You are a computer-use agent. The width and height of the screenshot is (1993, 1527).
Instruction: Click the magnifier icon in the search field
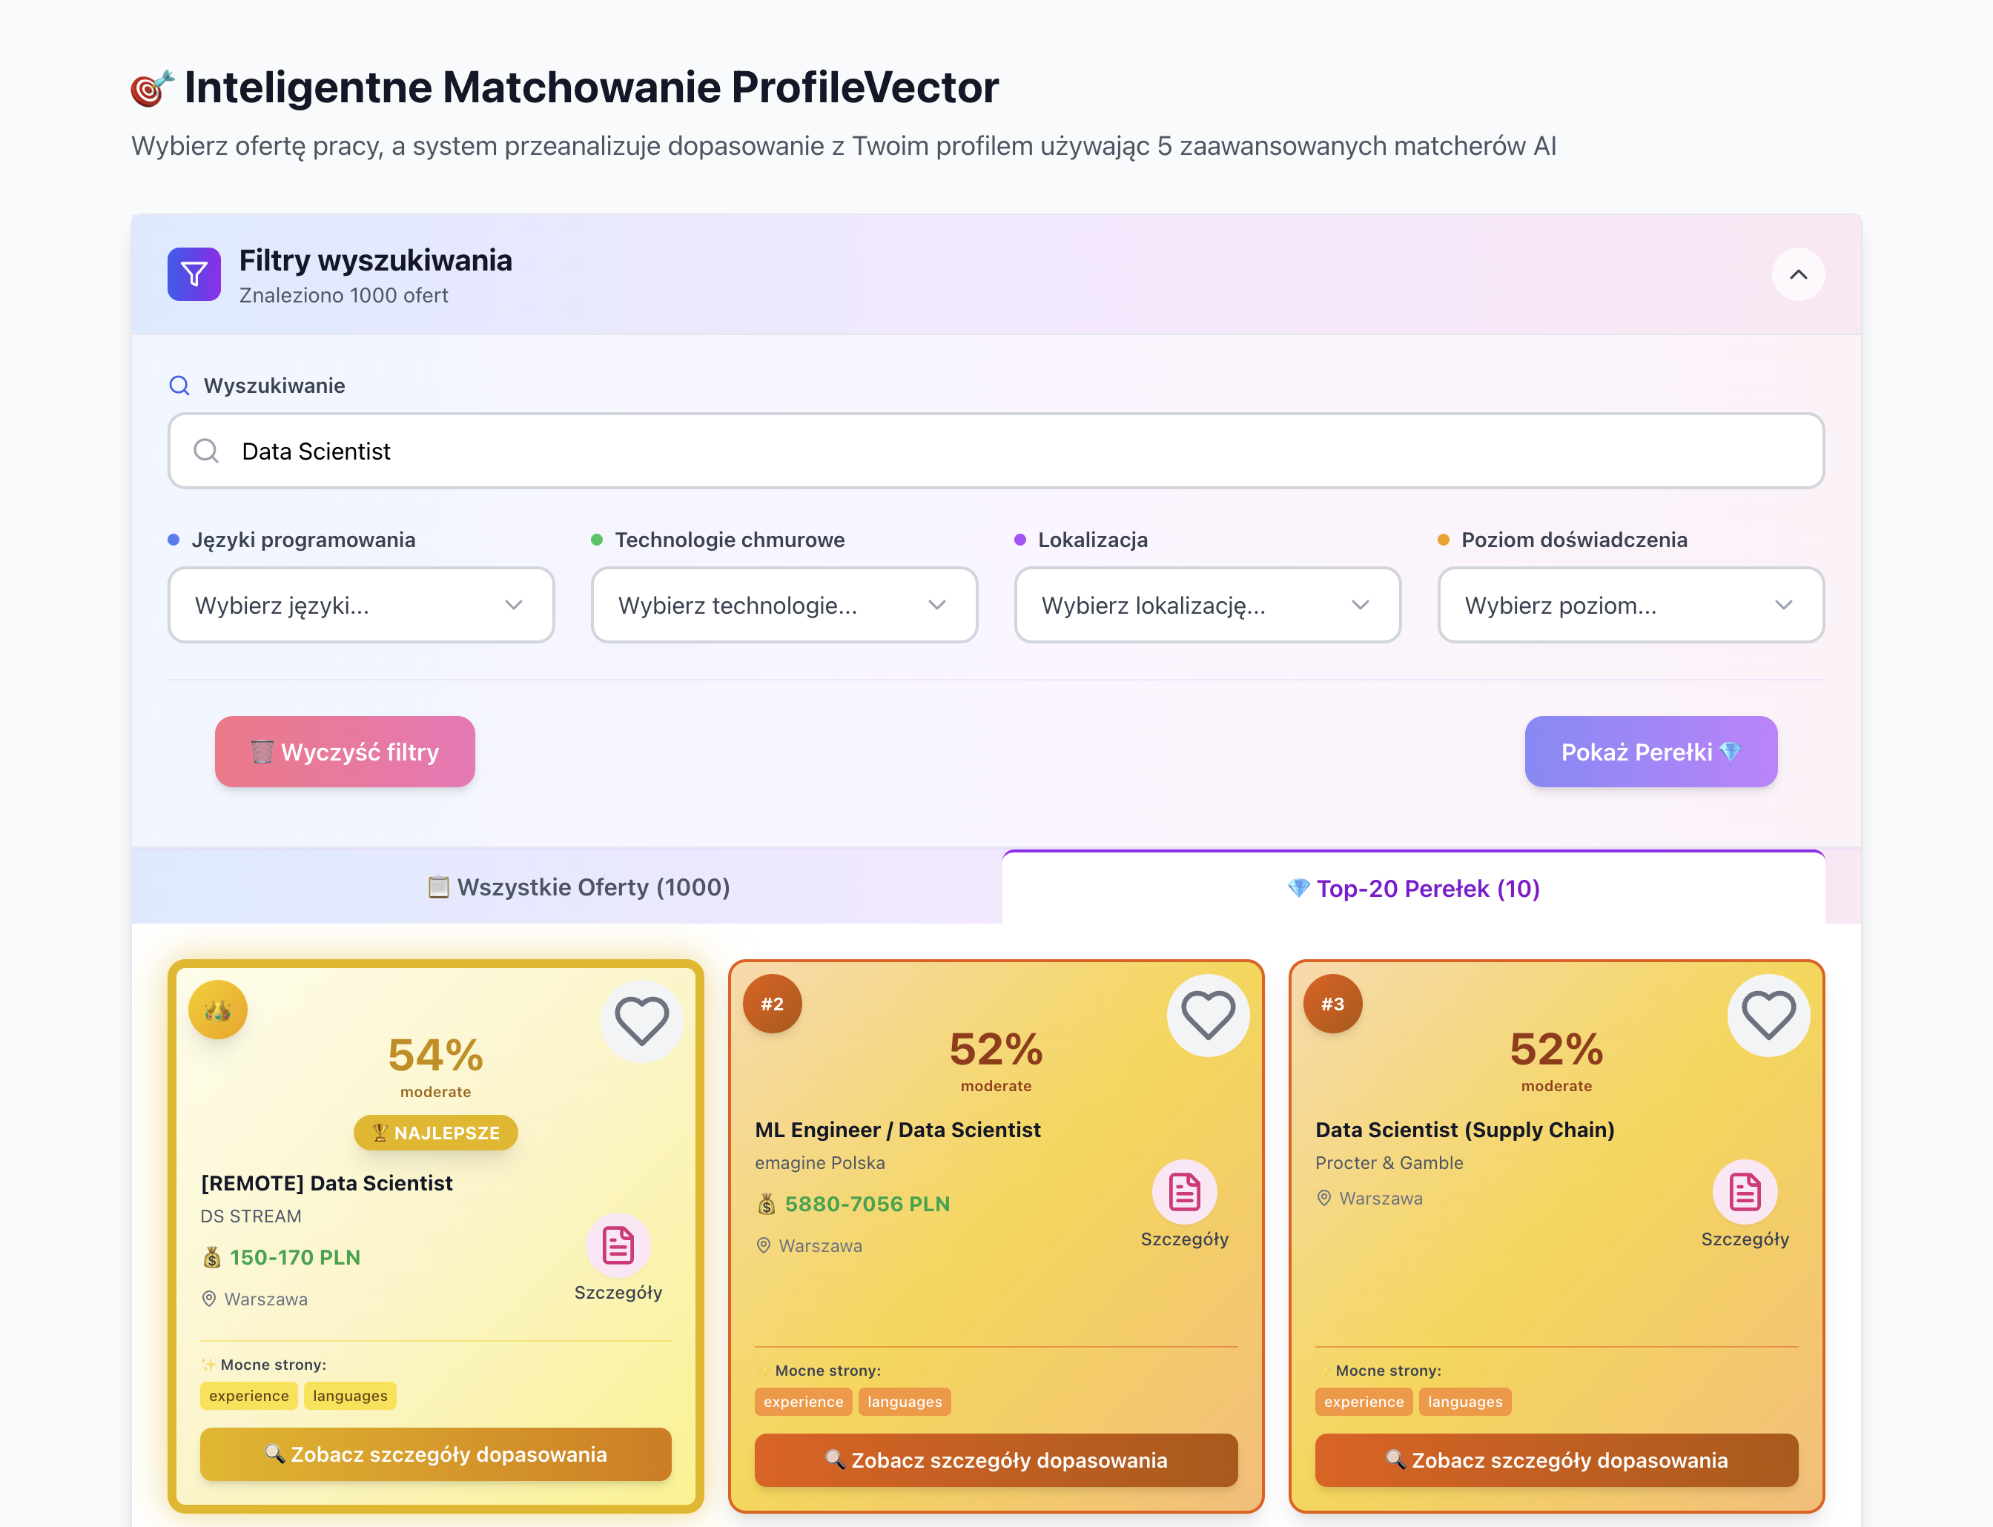[x=206, y=451]
